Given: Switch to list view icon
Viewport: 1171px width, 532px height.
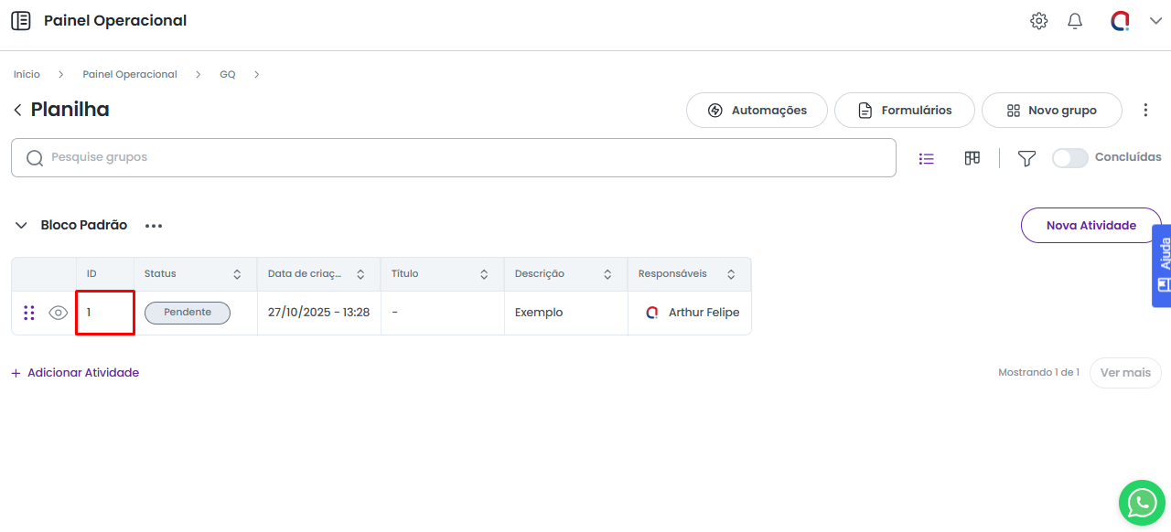Looking at the screenshot, I should pyautogui.click(x=926, y=159).
